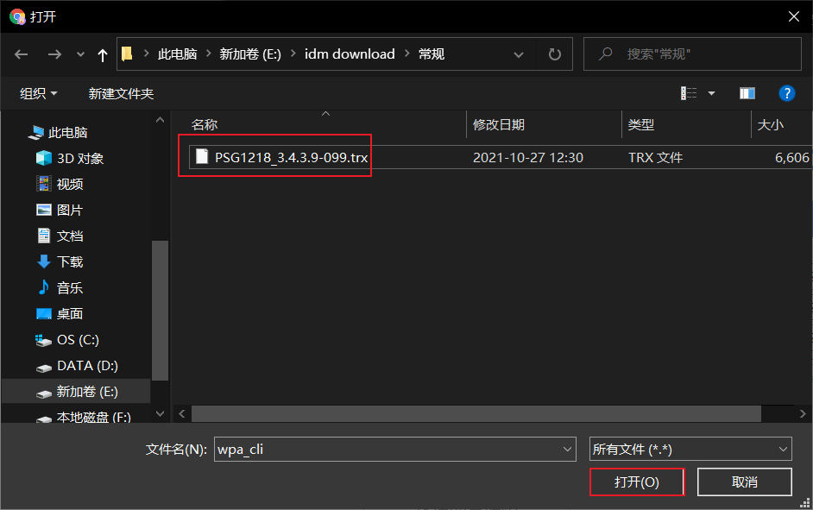Viewport: 813px width, 510px height.
Task: Click the view layout icon
Action: [x=689, y=93]
